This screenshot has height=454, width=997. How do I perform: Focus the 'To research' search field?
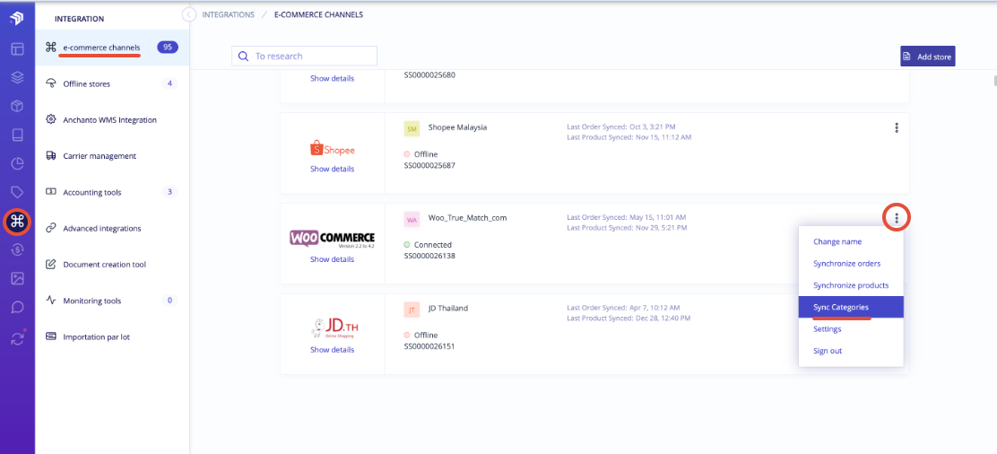tap(305, 56)
